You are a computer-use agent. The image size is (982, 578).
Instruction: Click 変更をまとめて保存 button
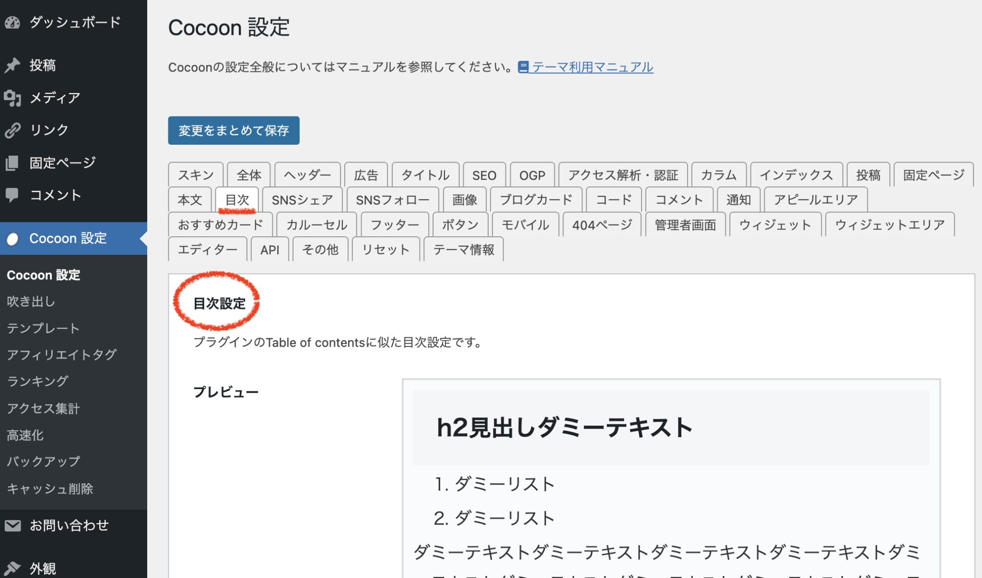(234, 130)
